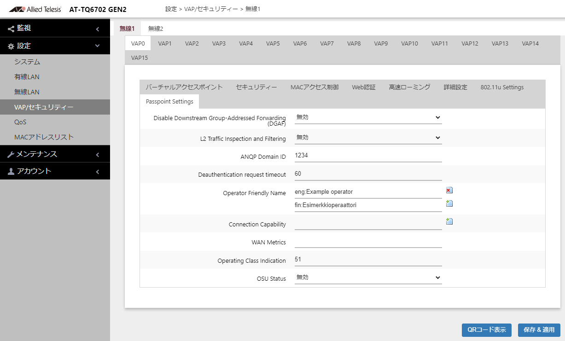
Task: Add a new Operator Friendly Name entry
Action: click(x=449, y=203)
